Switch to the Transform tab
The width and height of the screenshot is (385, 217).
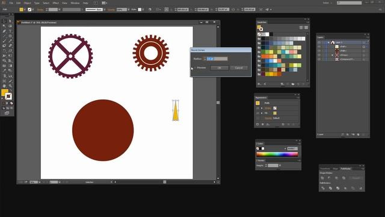(x=325, y=169)
